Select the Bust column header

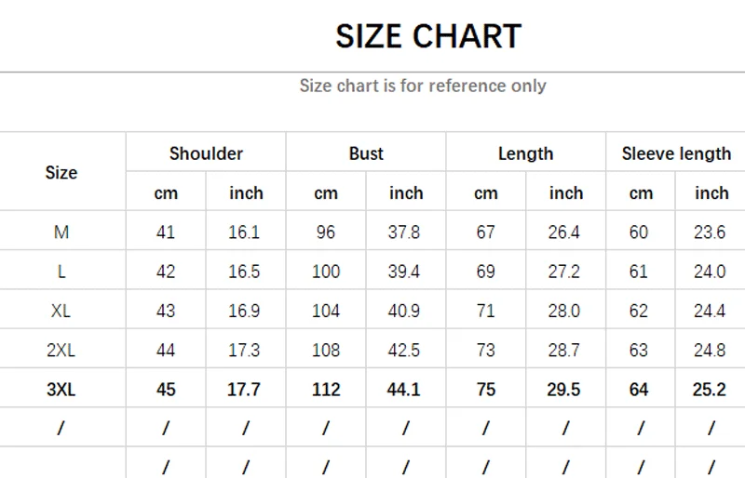pos(366,153)
